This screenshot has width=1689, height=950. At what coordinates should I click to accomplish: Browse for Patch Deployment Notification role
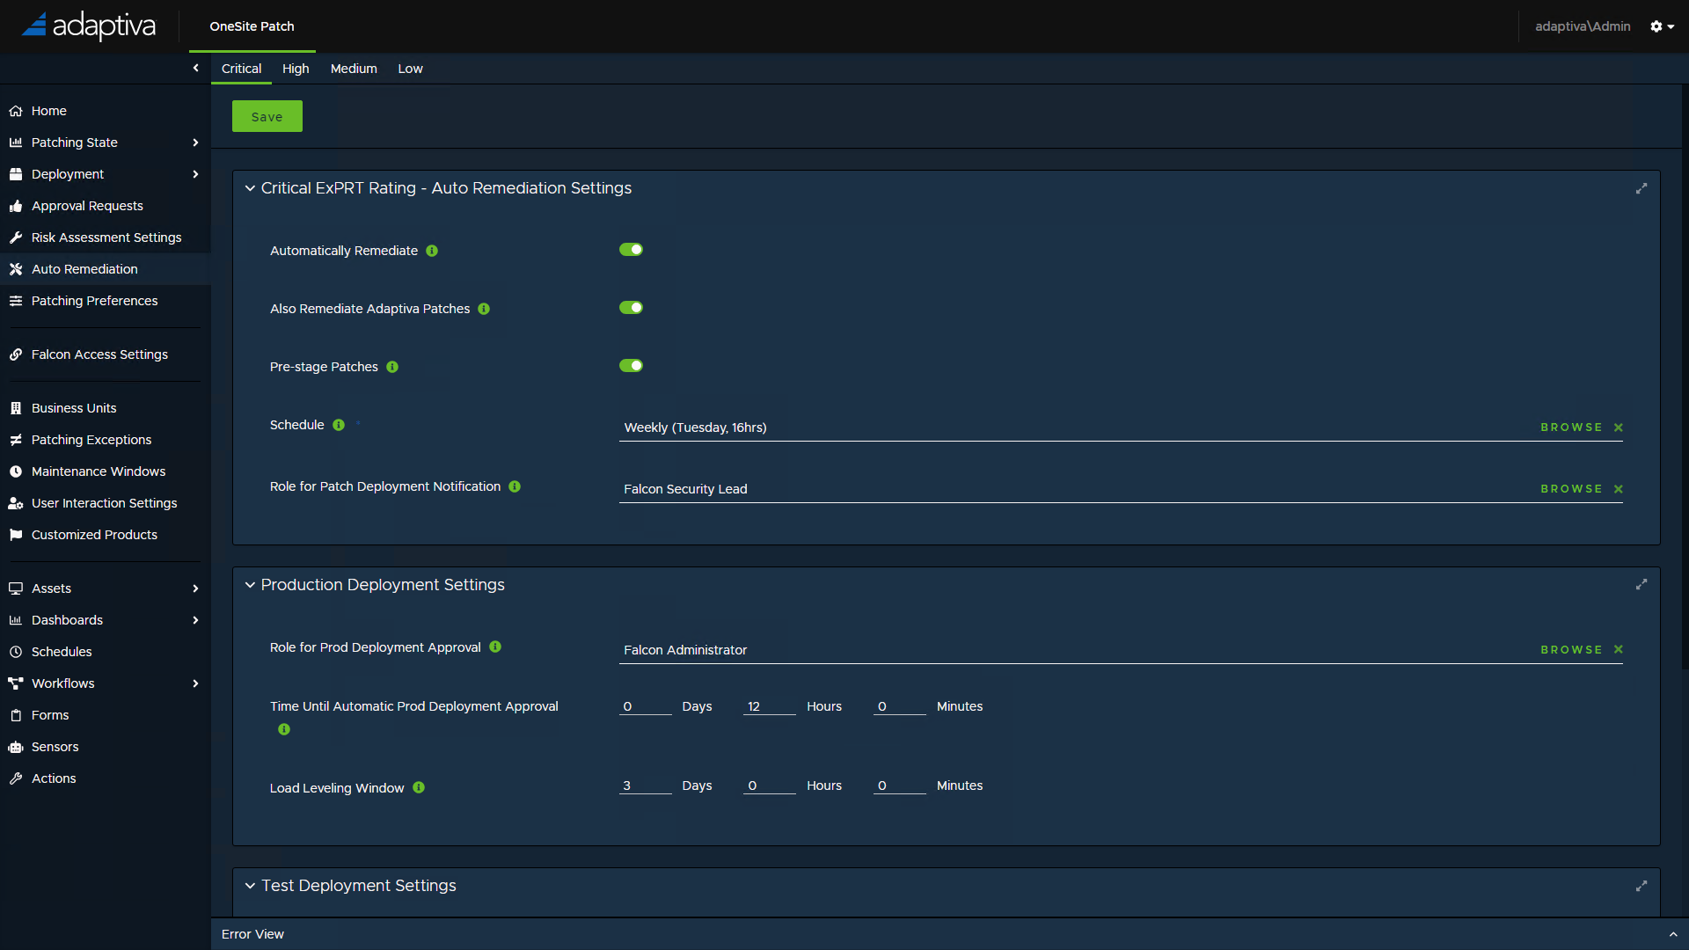click(x=1571, y=489)
